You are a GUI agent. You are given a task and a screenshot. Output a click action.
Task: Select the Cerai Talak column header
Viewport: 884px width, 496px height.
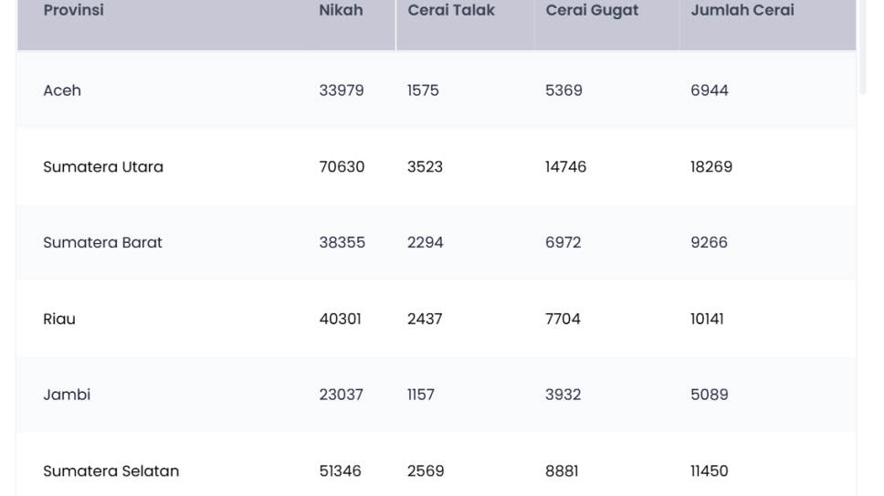click(x=451, y=11)
